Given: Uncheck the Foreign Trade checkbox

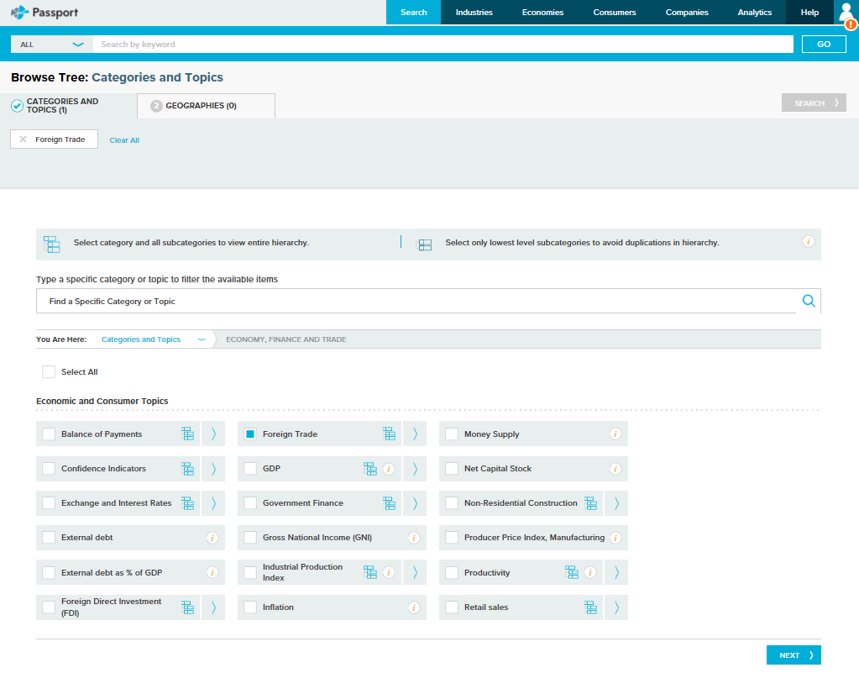Looking at the screenshot, I should (x=250, y=434).
